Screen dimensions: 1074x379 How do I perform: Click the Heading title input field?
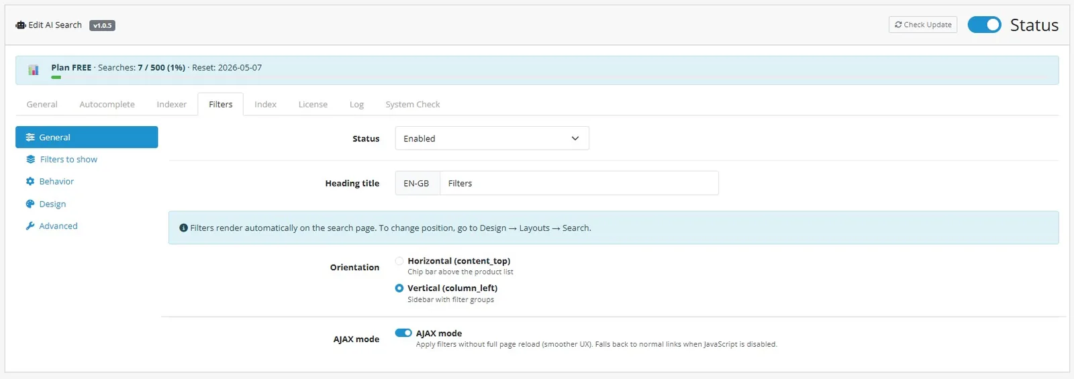pos(579,183)
